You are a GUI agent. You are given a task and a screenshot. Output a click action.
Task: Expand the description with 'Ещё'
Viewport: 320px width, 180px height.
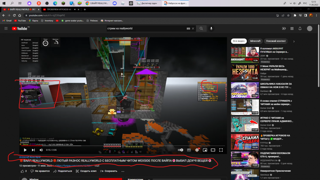click(97, 166)
